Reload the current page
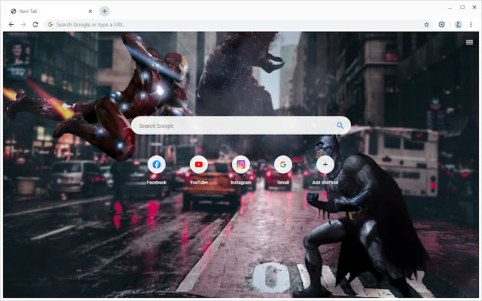The image size is (482, 301). click(35, 24)
